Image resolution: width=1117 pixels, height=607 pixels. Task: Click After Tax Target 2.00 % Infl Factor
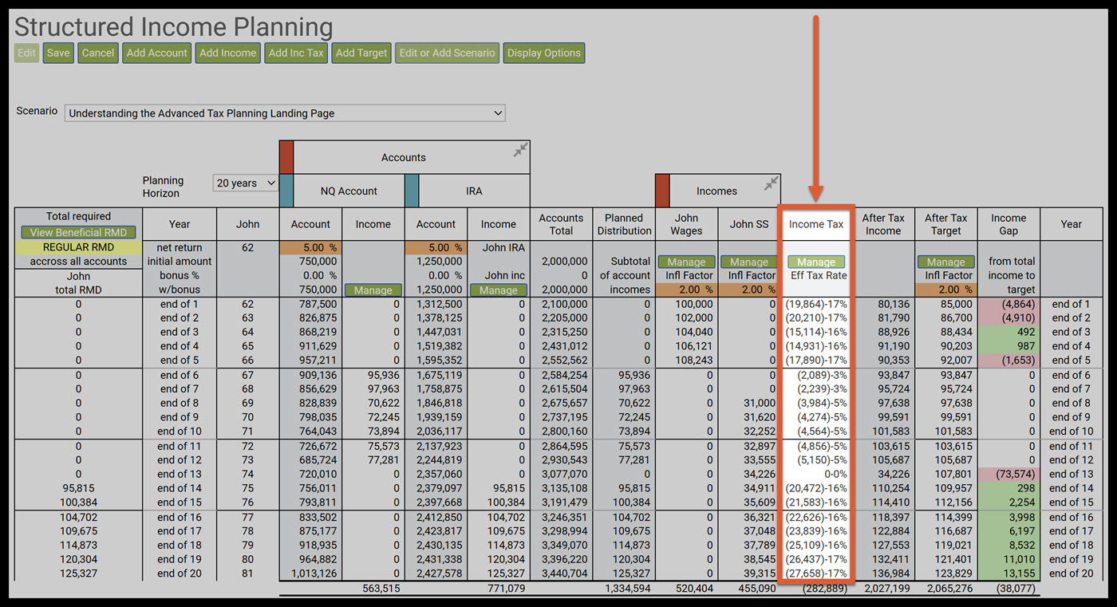click(x=946, y=290)
